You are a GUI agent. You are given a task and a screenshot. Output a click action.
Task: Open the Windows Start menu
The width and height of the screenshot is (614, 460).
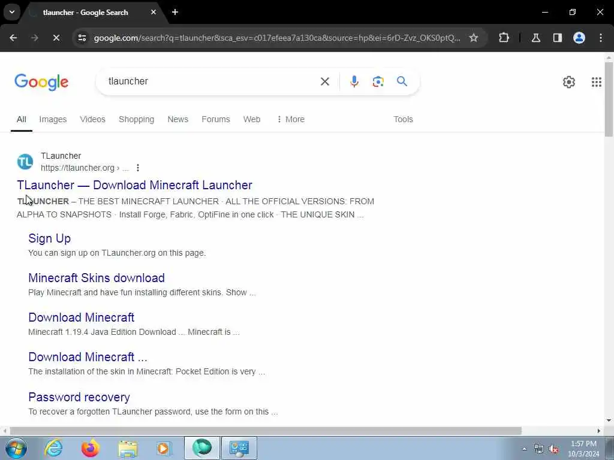click(16, 448)
